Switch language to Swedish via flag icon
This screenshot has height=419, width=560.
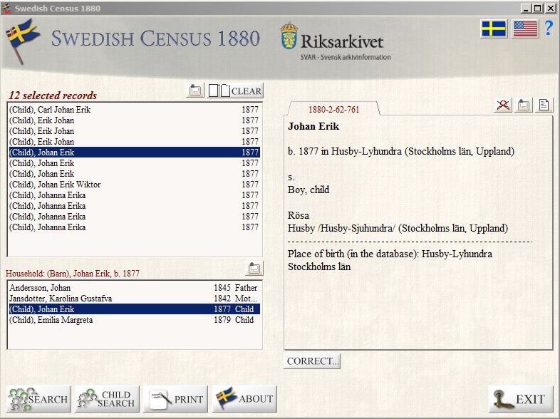coord(494,29)
